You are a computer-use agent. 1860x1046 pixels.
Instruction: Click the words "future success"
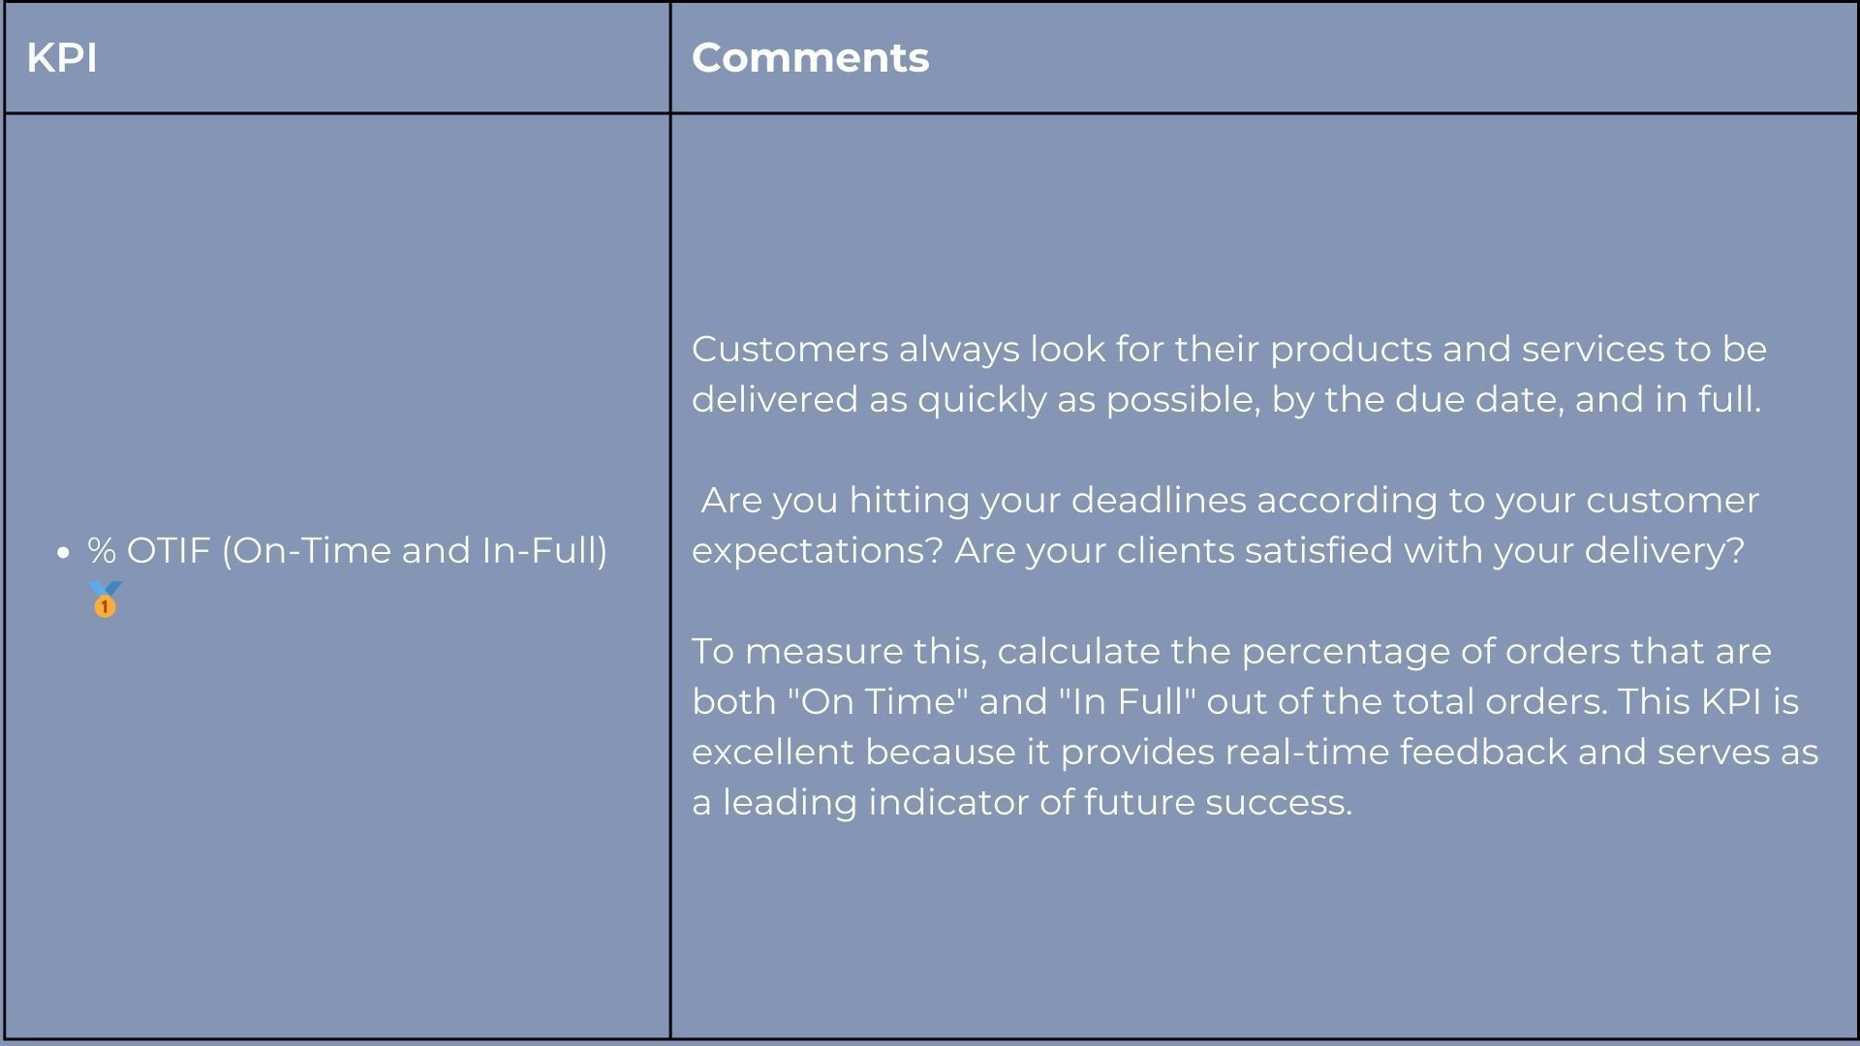click(x=1218, y=802)
